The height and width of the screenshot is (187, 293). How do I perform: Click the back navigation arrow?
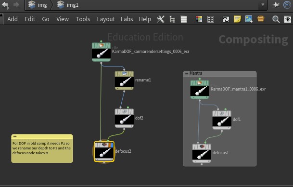pyautogui.click(x=5, y=5)
